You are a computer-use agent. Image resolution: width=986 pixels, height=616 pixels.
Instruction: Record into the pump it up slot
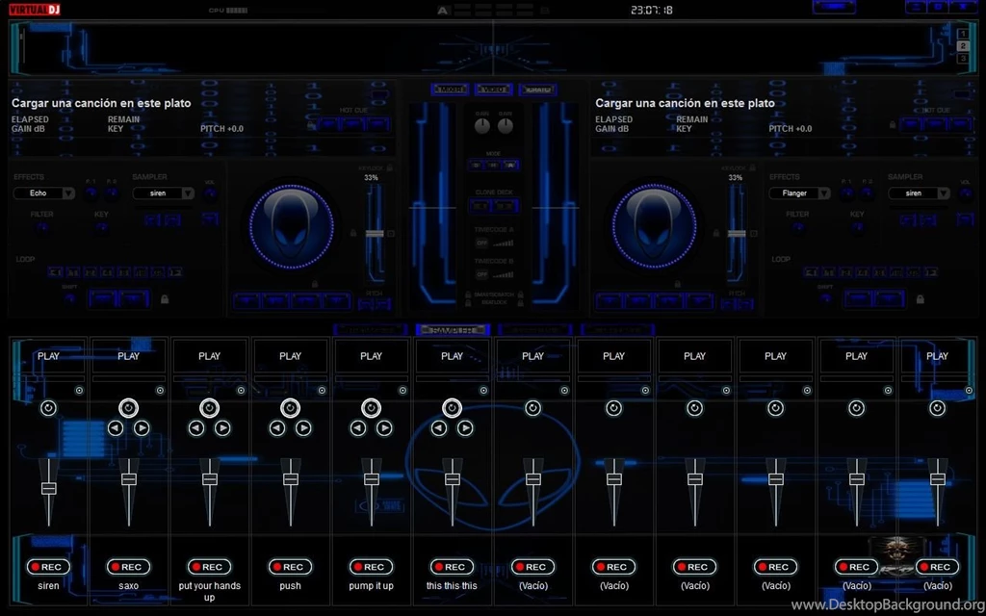tap(371, 567)
